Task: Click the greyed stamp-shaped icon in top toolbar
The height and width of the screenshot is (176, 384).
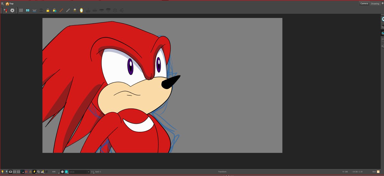Action: (41, 10)
